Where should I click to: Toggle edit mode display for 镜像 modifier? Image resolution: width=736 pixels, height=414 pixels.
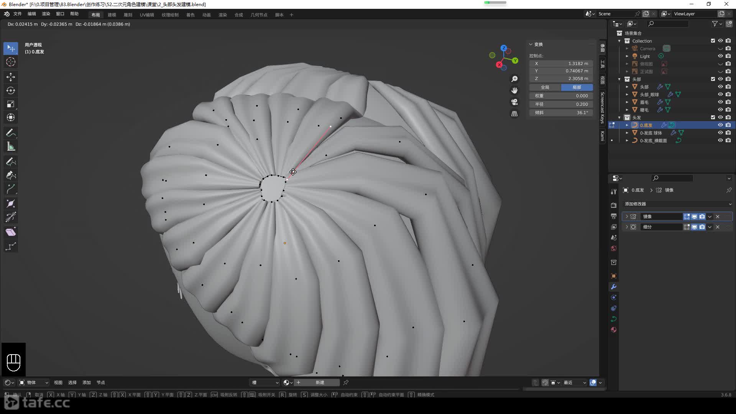[687, 217]
